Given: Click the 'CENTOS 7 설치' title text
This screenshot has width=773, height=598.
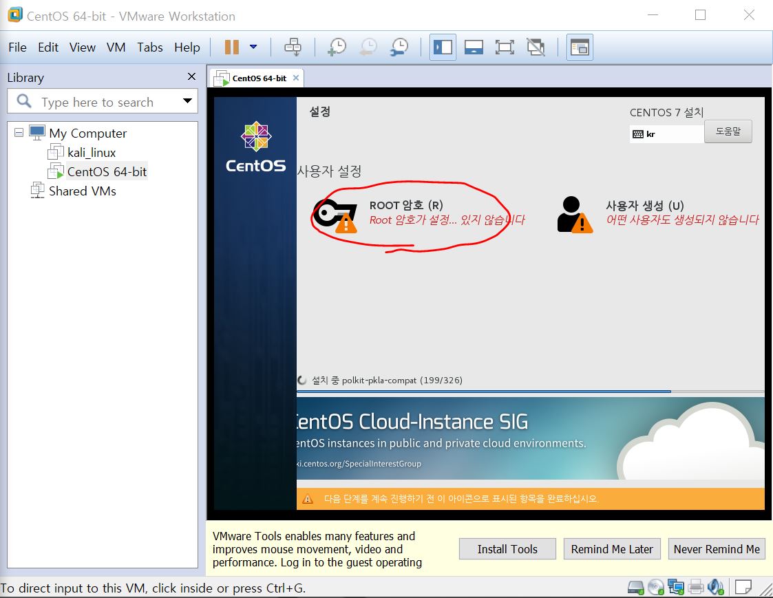Looking at the screenshot, I should coord(666,112).
